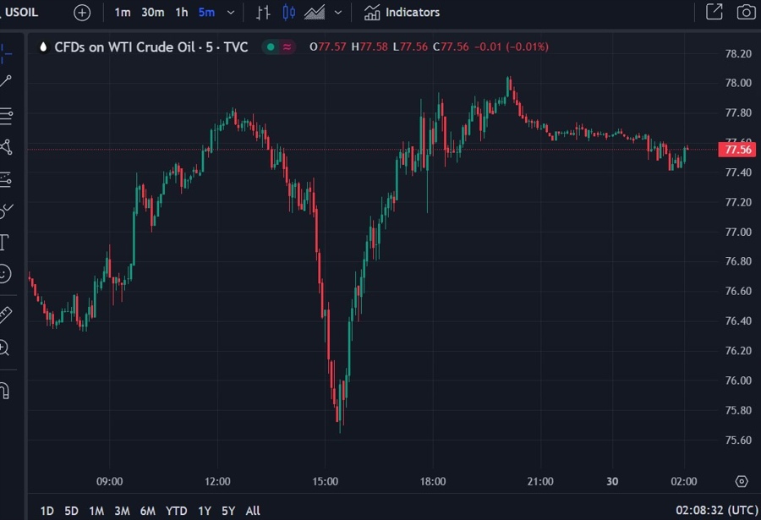This screenshot has width=761, height=520.
Task: Set date range to 6M
Action: click(147, 511)
